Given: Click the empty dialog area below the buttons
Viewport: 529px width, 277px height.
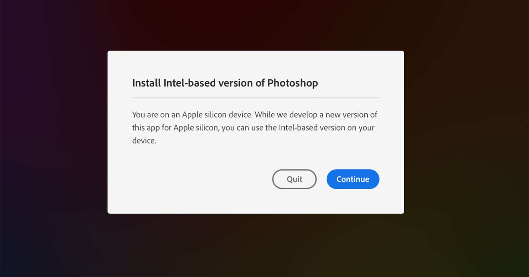Looking at the screenshot, I should (256, 202).
